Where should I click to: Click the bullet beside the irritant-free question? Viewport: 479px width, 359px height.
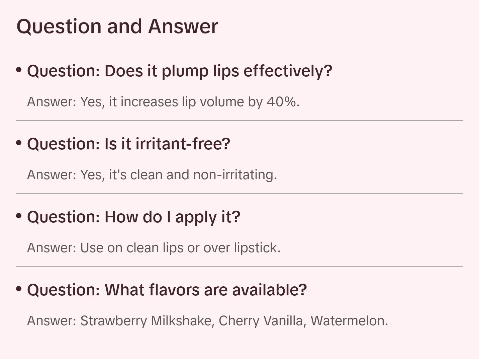(19, 143)
